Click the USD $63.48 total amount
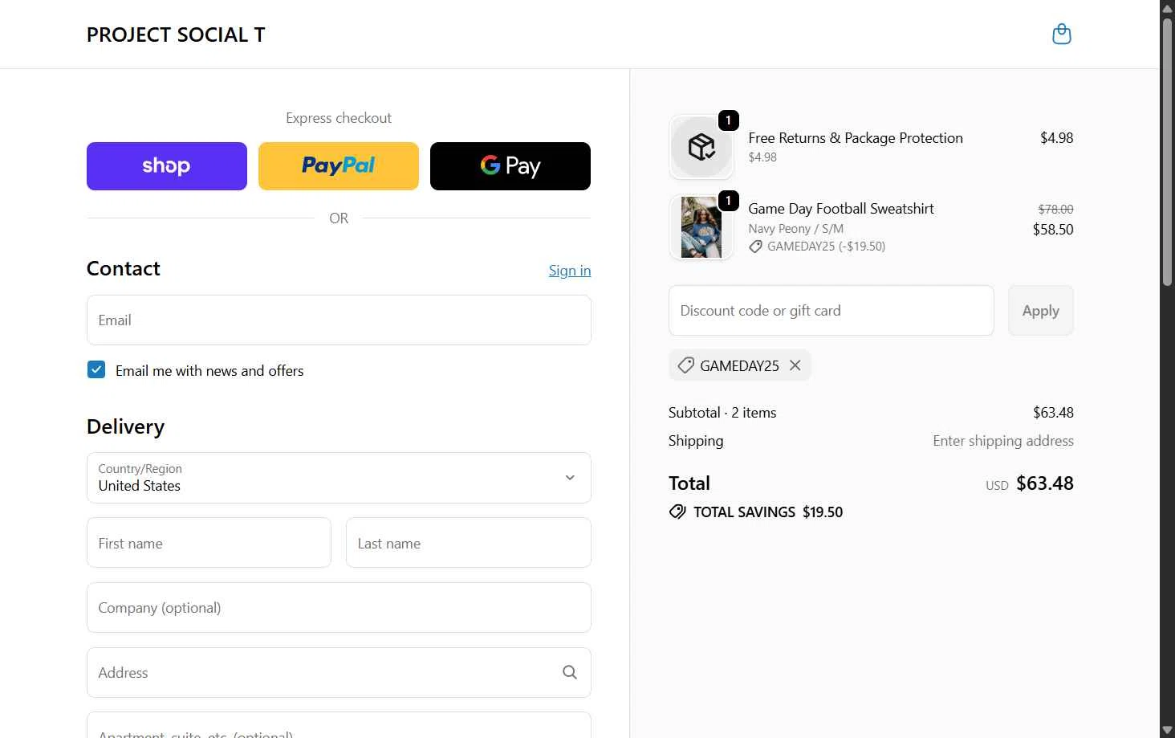The width and height of the screenshot is (1175, 738). (1030, 483)
